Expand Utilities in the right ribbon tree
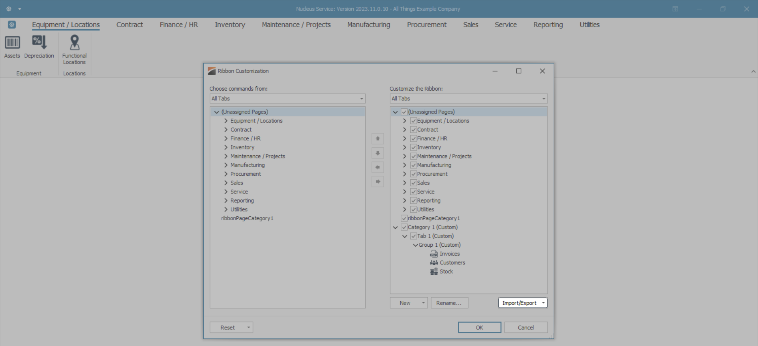758x346 pixels. 404,210
